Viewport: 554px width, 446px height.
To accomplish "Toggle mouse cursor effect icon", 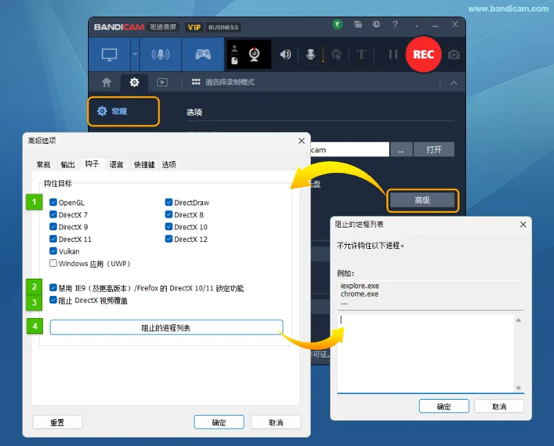I will click(x=337, y=55).
